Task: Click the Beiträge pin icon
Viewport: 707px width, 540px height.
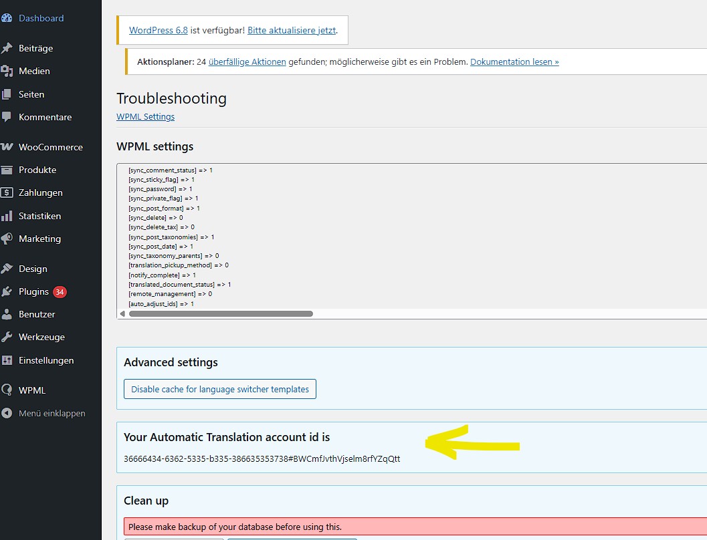Action: point(7,48)
